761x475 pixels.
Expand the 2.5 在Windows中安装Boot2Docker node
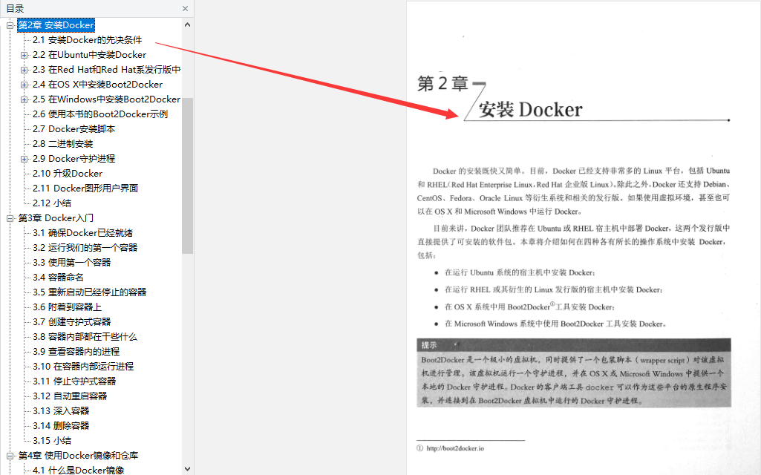[x=24, y=99]
